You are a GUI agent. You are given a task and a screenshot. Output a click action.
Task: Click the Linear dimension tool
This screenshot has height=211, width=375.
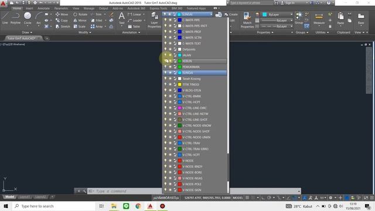point(134,14)
